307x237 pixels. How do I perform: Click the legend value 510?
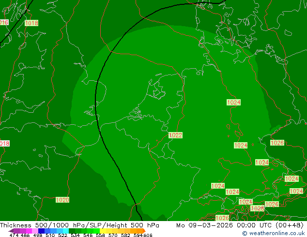[x=50, y=235]
